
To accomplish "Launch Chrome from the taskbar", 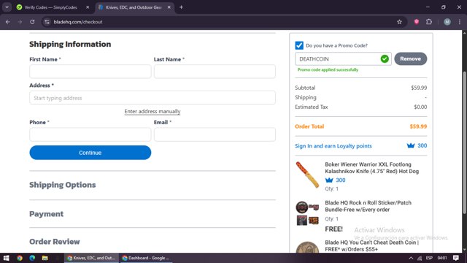I will tap(20, 258).
